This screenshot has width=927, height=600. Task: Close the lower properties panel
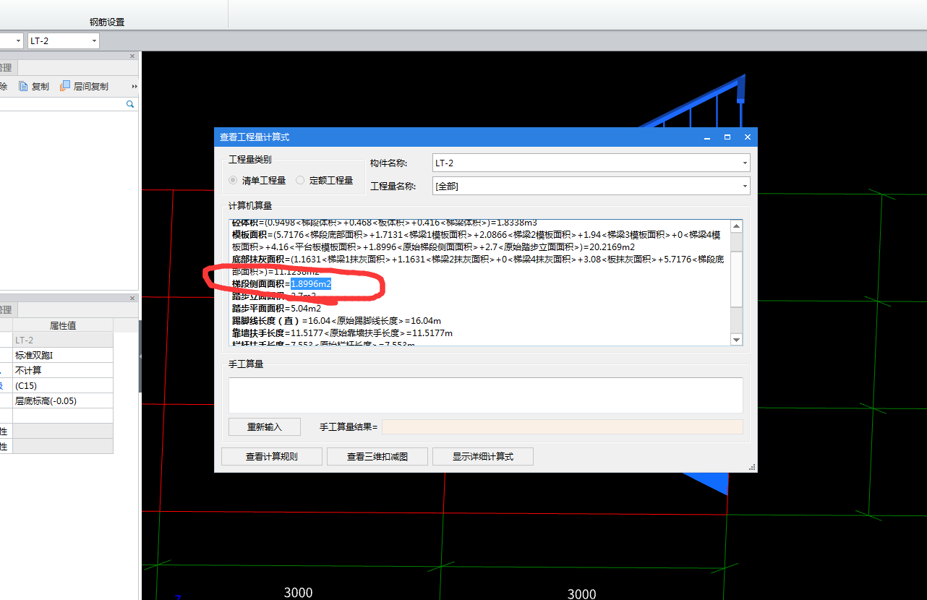click(132, 298)
